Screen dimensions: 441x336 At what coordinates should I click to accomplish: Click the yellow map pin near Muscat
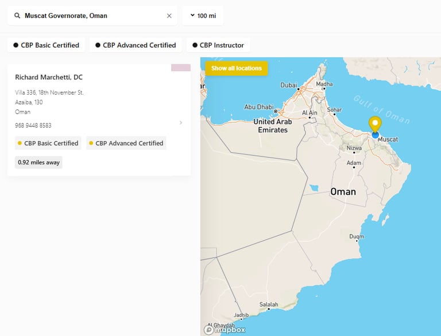point(375,124)
